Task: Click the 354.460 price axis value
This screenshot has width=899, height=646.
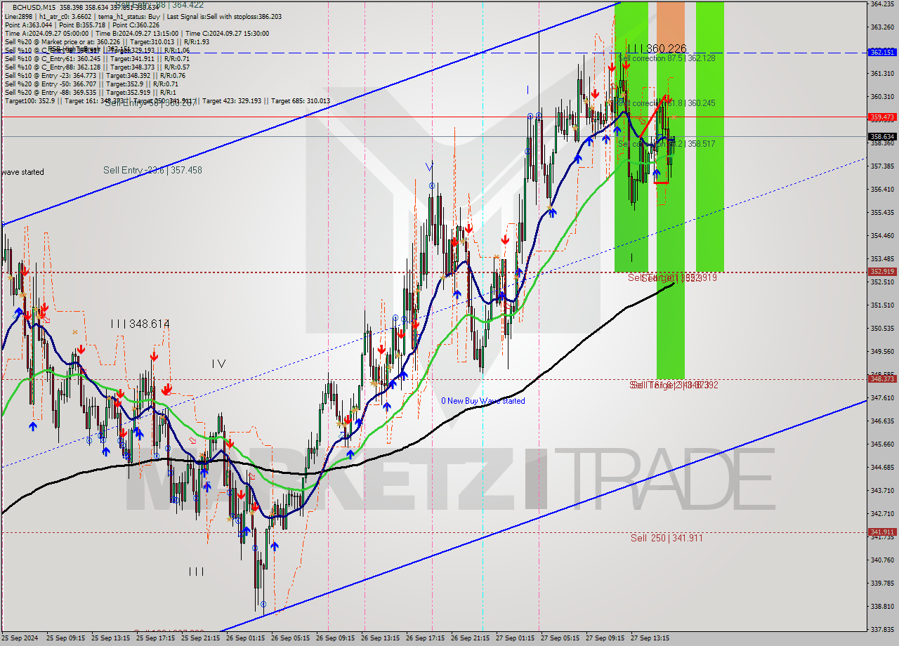Action: point(882,235)
